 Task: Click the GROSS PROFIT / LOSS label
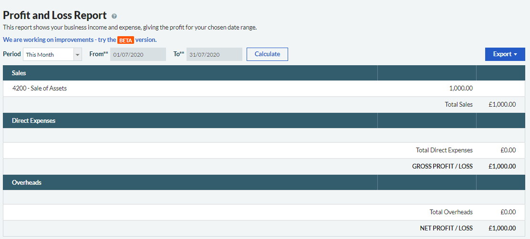tap(442, 166)
